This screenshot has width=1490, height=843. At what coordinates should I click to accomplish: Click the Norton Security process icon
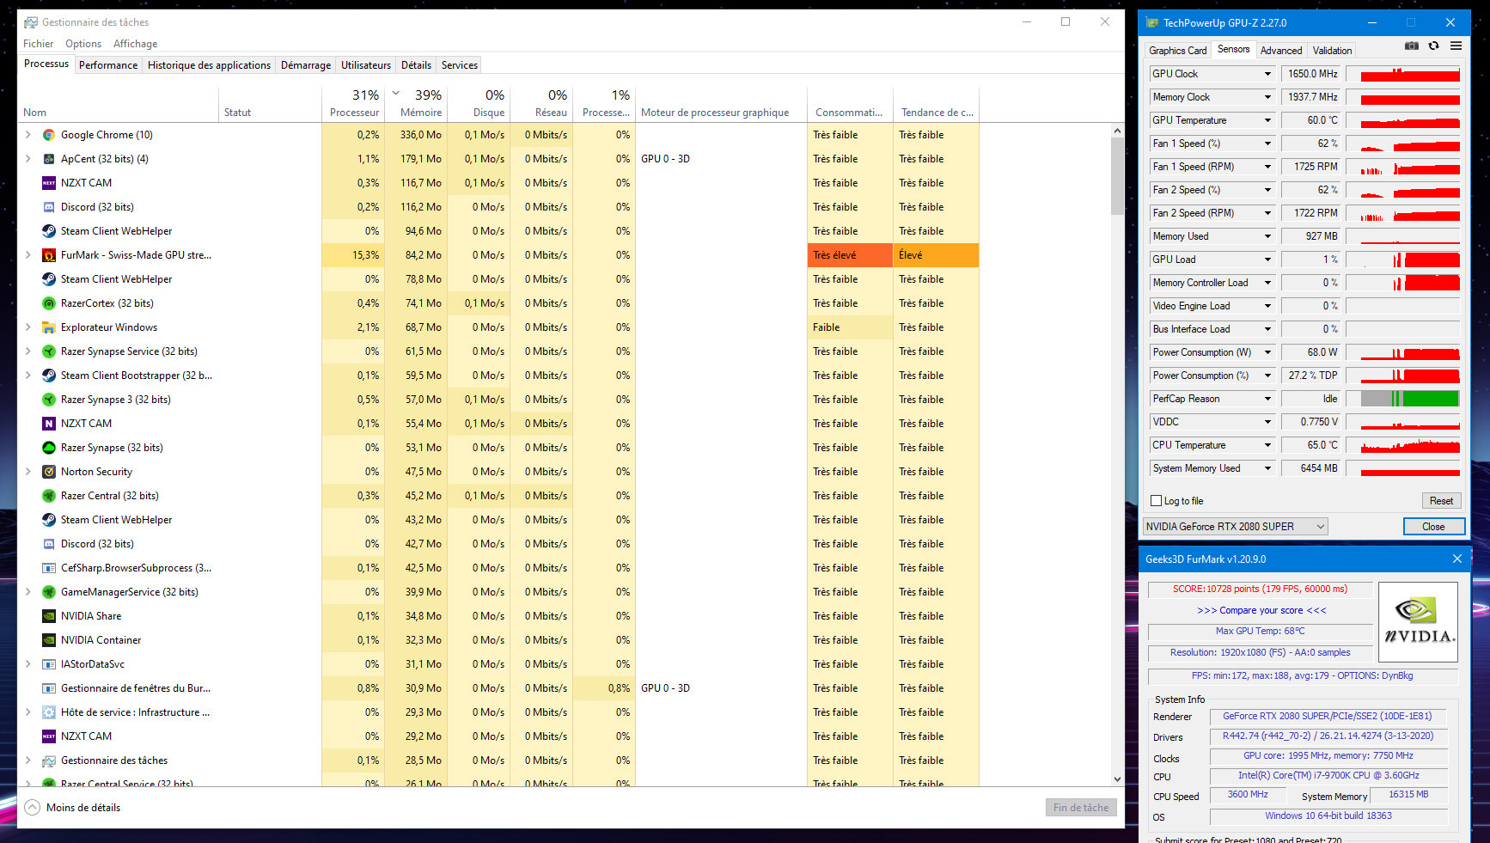(49, 472)
